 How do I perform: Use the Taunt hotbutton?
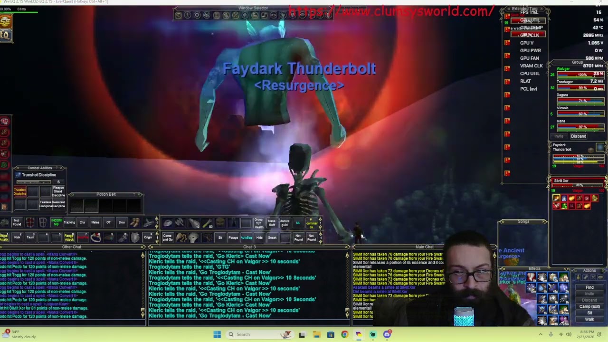point(30,237)
